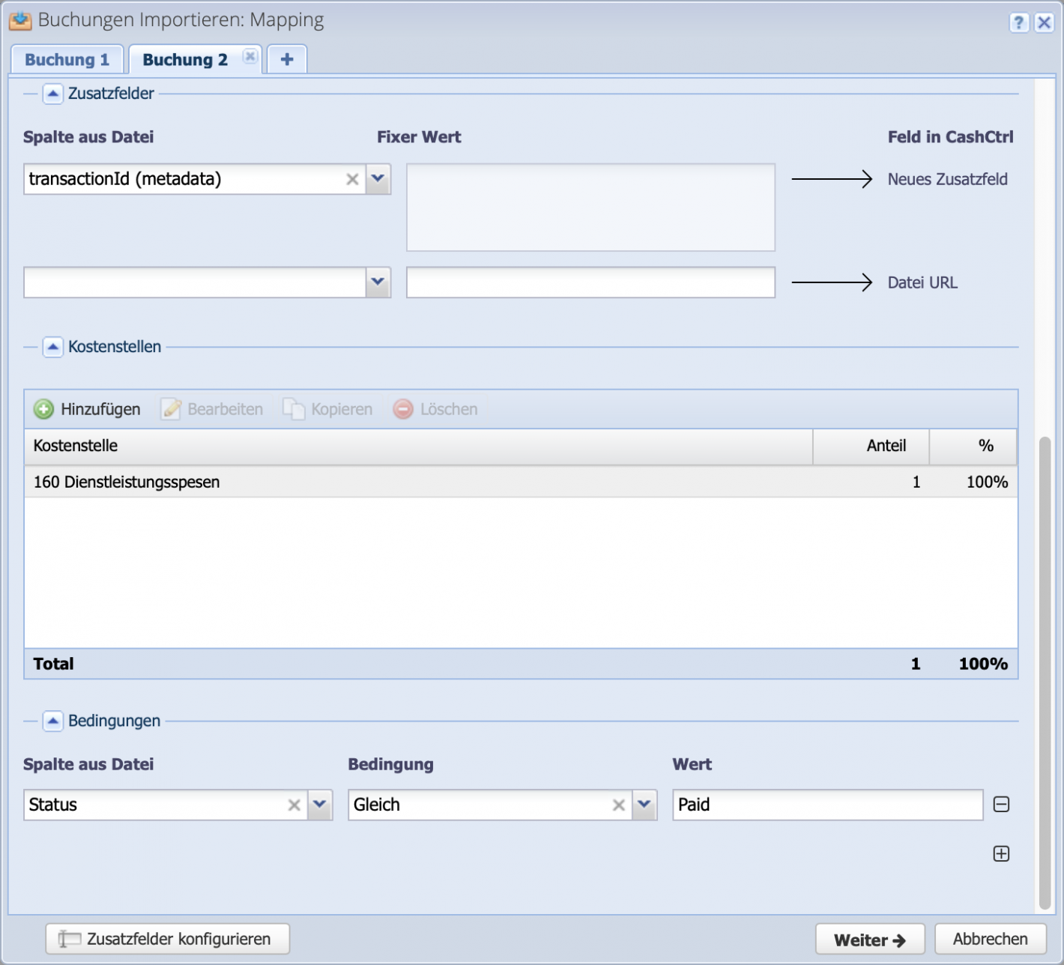Viewport: 1064px width, 965px height.
Task: Collapse the Kostenstellen section
Action: click(x=52, y=347)
